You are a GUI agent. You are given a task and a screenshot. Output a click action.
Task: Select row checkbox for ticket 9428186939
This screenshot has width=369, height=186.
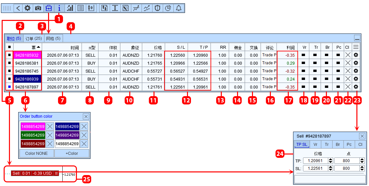pyautogui.click(x=9, y=79)
